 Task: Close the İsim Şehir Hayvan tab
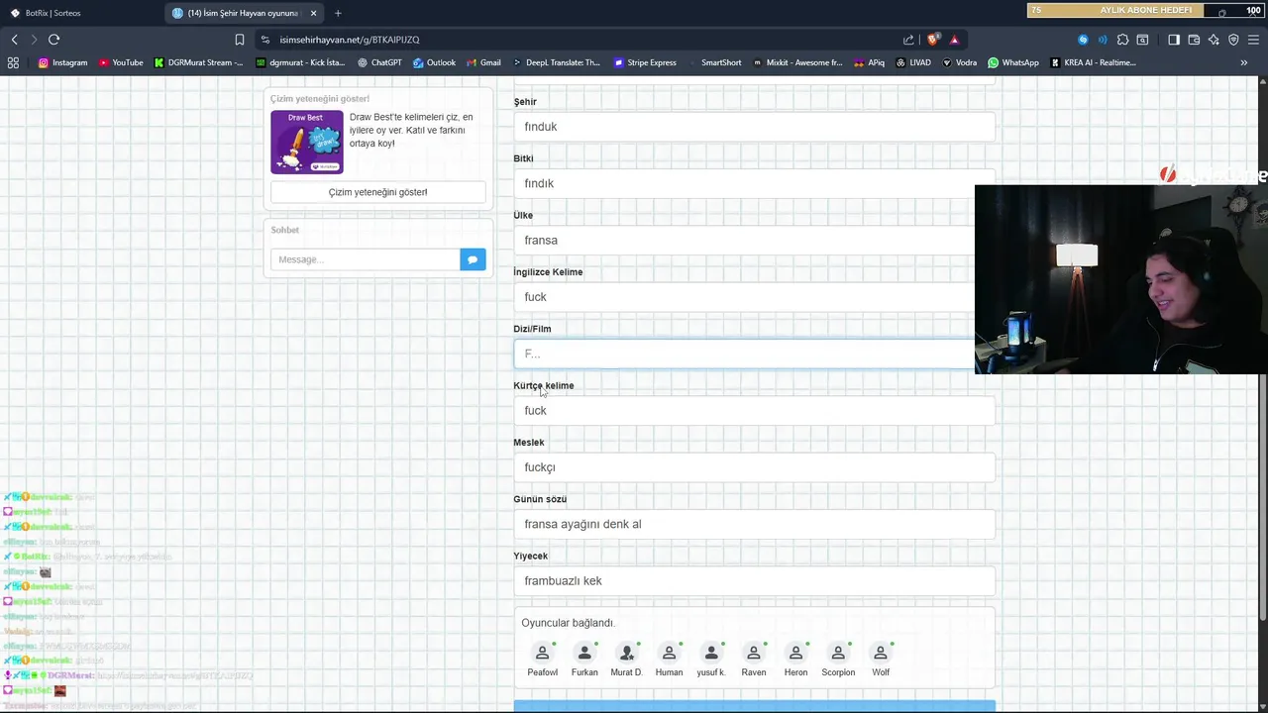[314, 13]
